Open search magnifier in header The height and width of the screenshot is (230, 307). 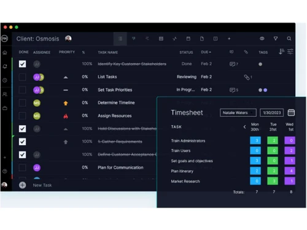coord(289,39)
